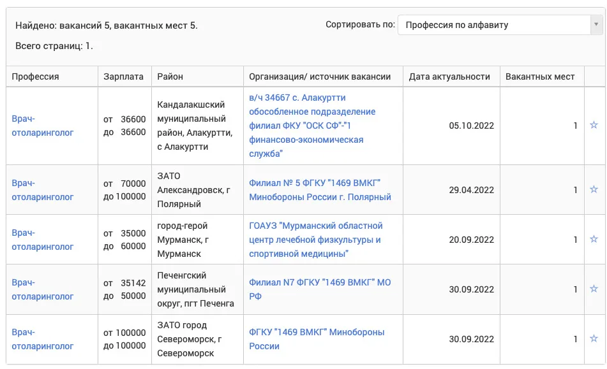Open ГОАУЗ Мурманский областной центр link
Viewport: 607px width, 369px height.
point(315,240)
